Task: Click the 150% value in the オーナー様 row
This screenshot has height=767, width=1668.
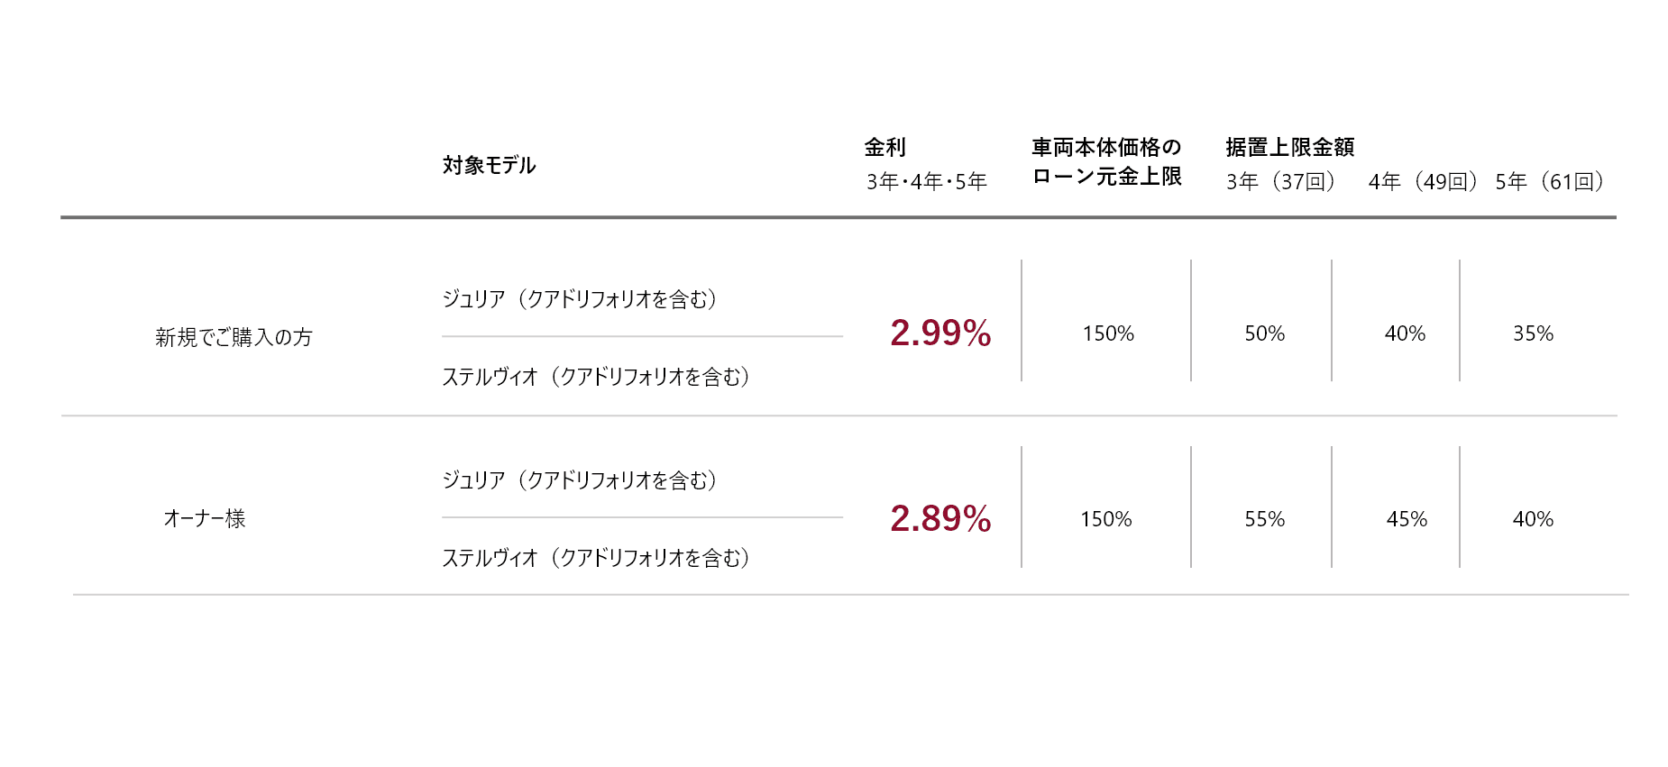Action: [x=1106, y=519]
